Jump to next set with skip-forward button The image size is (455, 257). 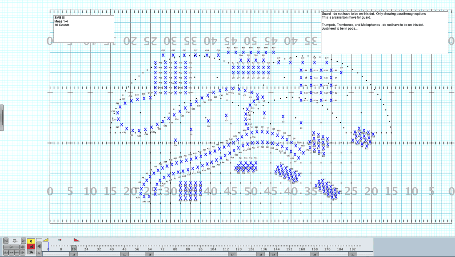pyautogui.click(x=23, y=241)
